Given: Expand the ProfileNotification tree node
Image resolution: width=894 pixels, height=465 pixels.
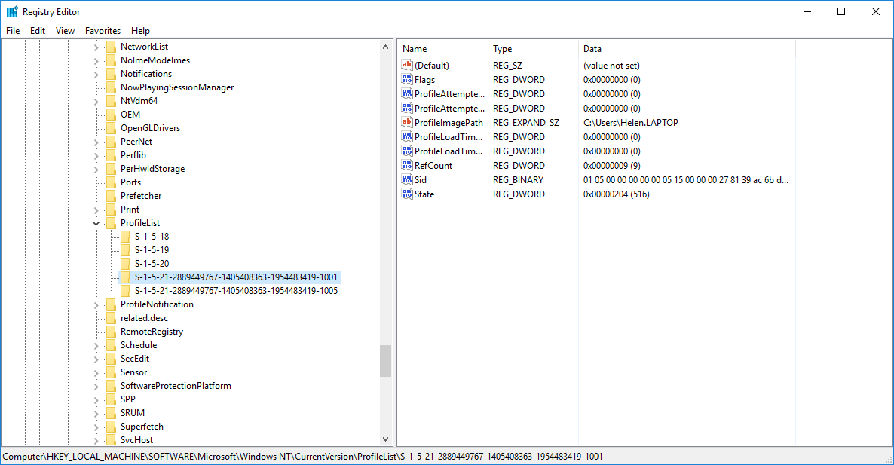Looking at the screenshot, I should tap(96, 305).
